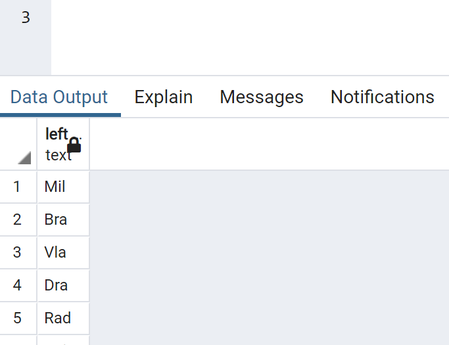Click into the query editor on line 3
The image size is (449, 345).
pos(250,18)
